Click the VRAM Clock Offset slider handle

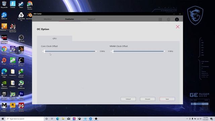[113, 51]
